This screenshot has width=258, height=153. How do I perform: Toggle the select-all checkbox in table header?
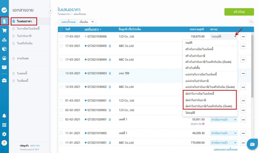(x=61, y=29)
